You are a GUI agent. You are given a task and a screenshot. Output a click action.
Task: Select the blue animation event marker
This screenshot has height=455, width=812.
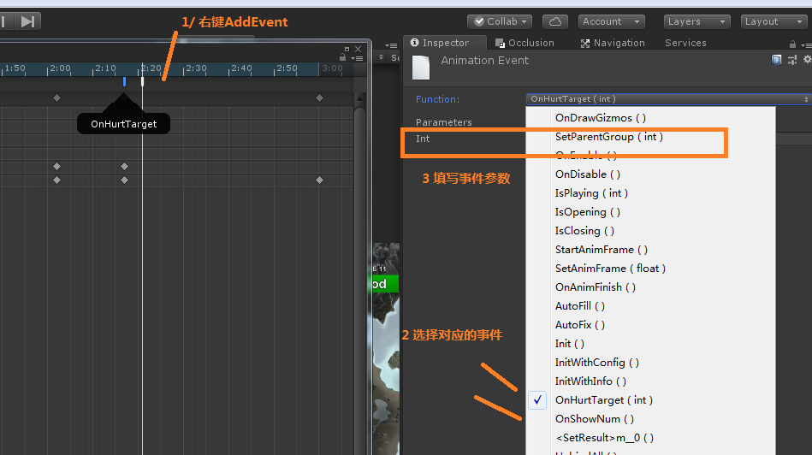(124, 81)
